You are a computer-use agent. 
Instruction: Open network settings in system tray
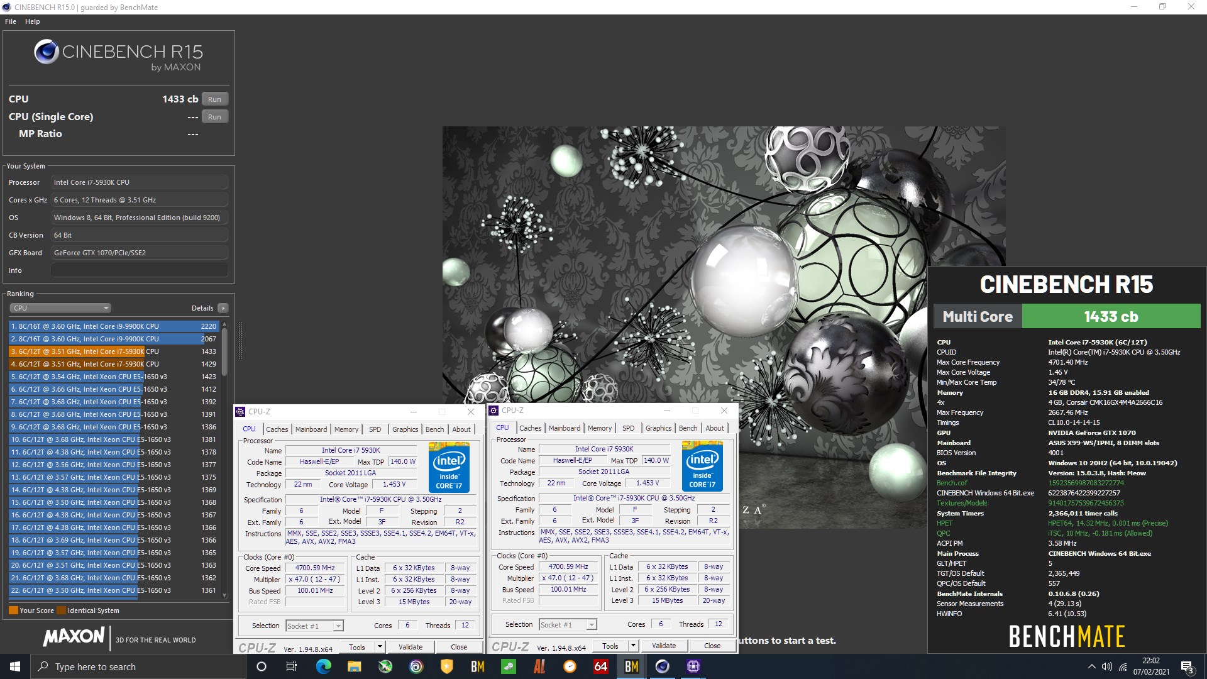(x=1123, y=666)
